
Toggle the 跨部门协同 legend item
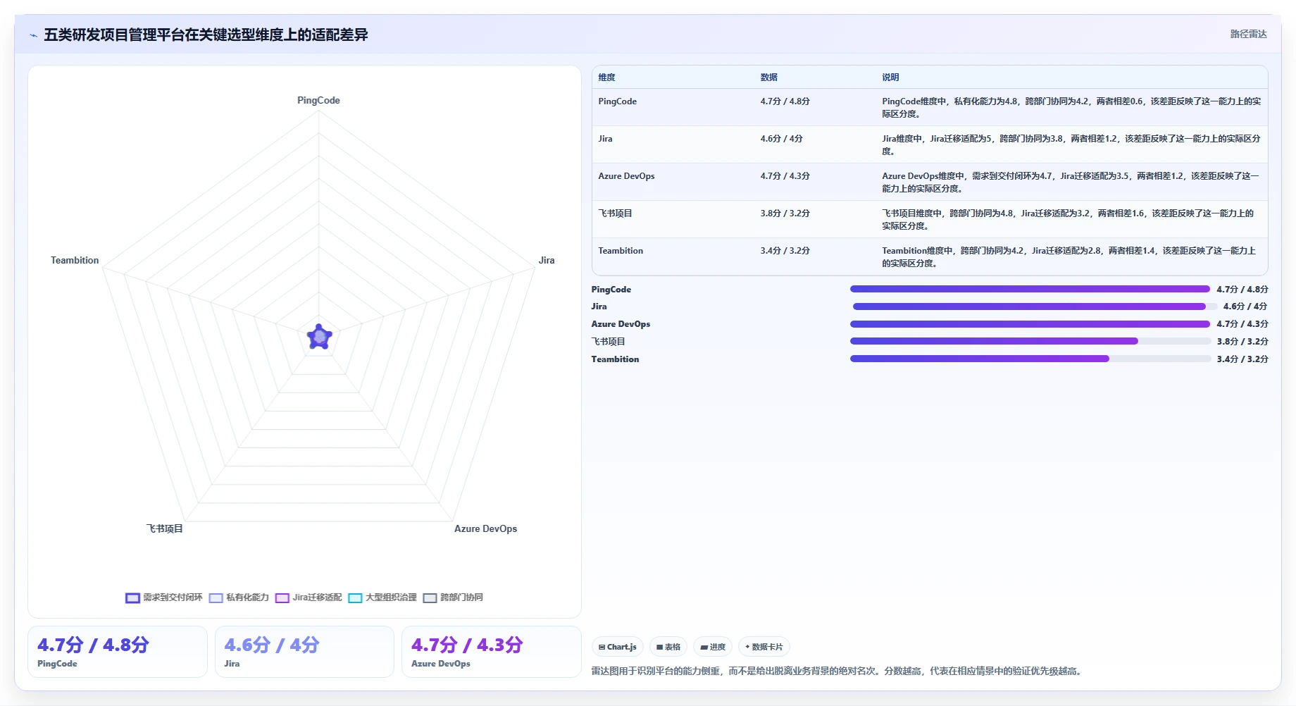coord(453,597)
